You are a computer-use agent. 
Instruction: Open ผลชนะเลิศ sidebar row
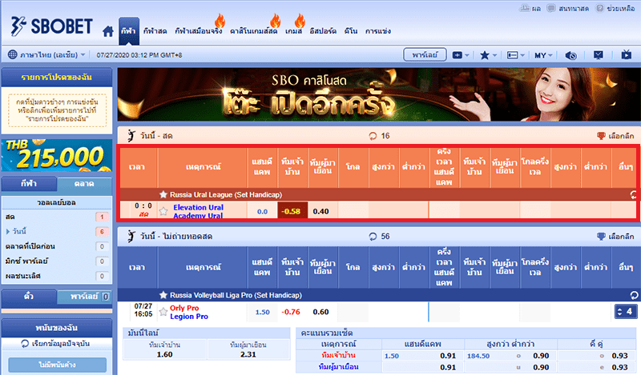pyautogui.click(x=57, y=276)
